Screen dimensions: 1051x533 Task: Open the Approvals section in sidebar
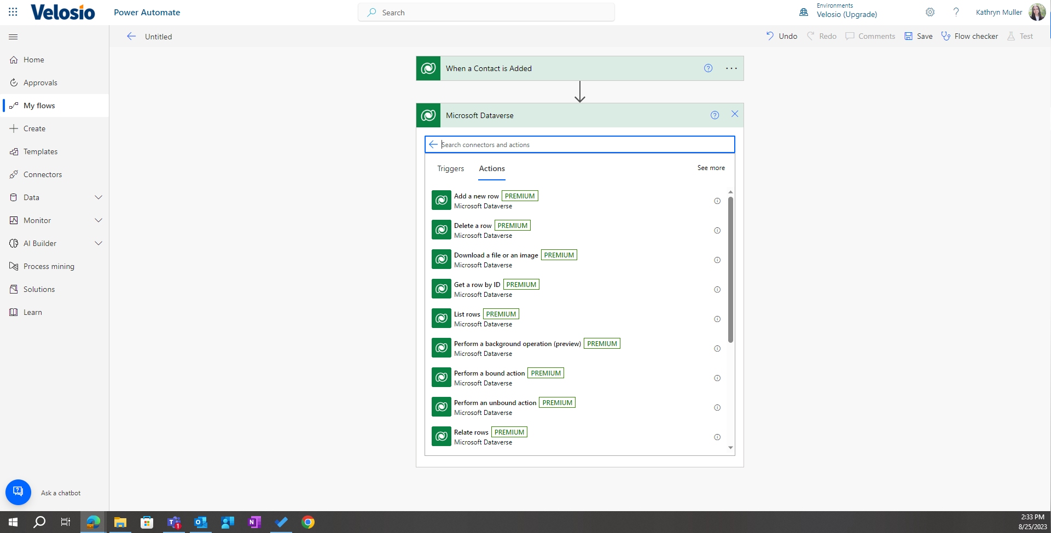[x=40, y=82]
